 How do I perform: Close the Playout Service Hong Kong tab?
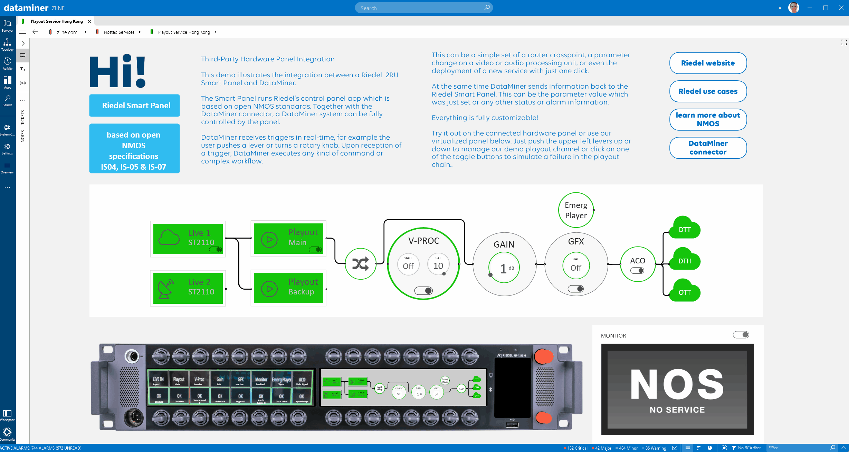click(x=89, y=21)
